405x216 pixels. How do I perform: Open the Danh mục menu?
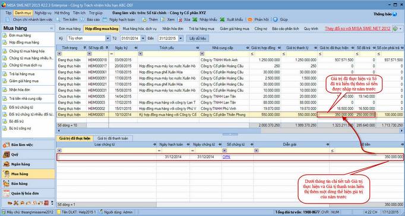point(23,13)
